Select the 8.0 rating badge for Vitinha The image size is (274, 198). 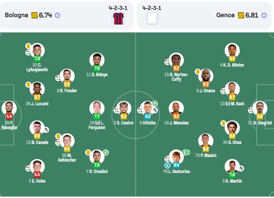(148, 116)
